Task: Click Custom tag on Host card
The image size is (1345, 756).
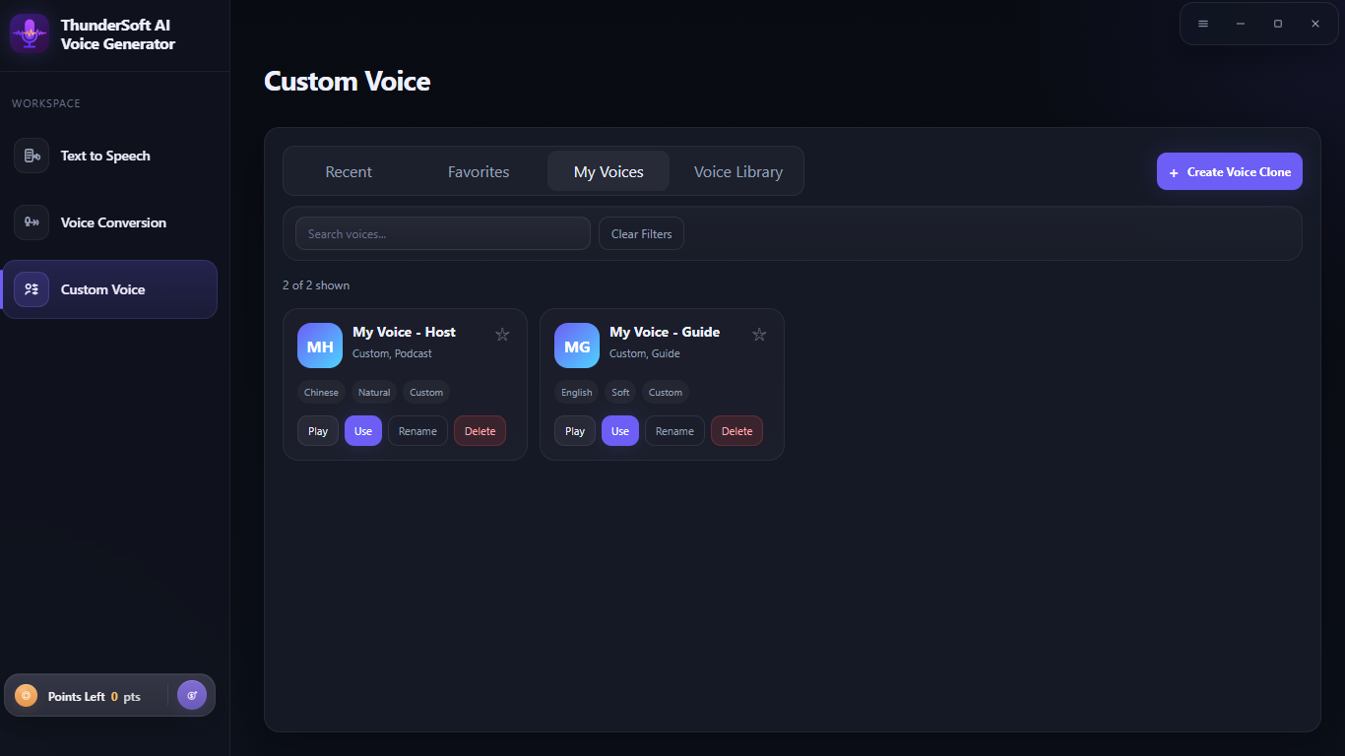Action: tap(426, 392)
